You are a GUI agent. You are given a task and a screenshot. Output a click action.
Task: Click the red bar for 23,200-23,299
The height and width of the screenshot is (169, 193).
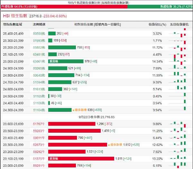pyautogui.click(x=67, y=152)
